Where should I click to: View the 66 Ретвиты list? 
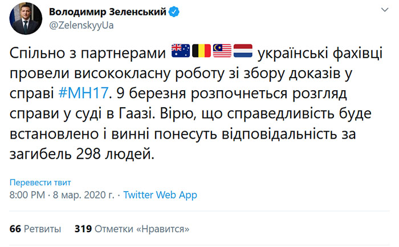pyautogui.click(x=35, y=229)
